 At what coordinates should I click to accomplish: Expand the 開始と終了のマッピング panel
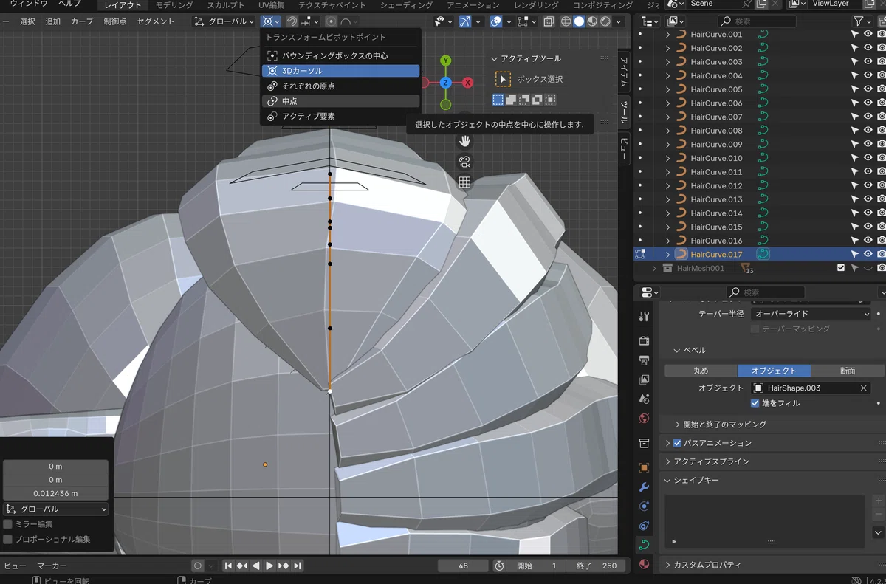pos(724,425)
